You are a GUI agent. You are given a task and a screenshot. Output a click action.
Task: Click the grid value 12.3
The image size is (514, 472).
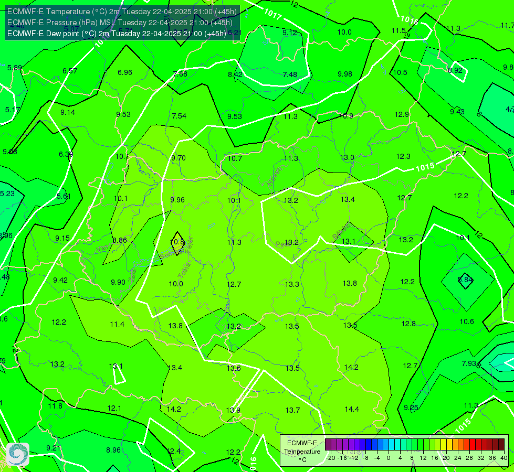coord(403,157)
